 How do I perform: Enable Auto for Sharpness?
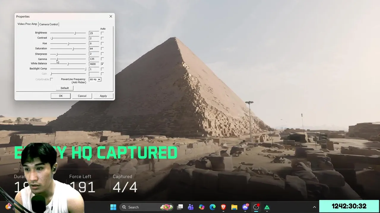pyautogui.click(x=102, y=54)
